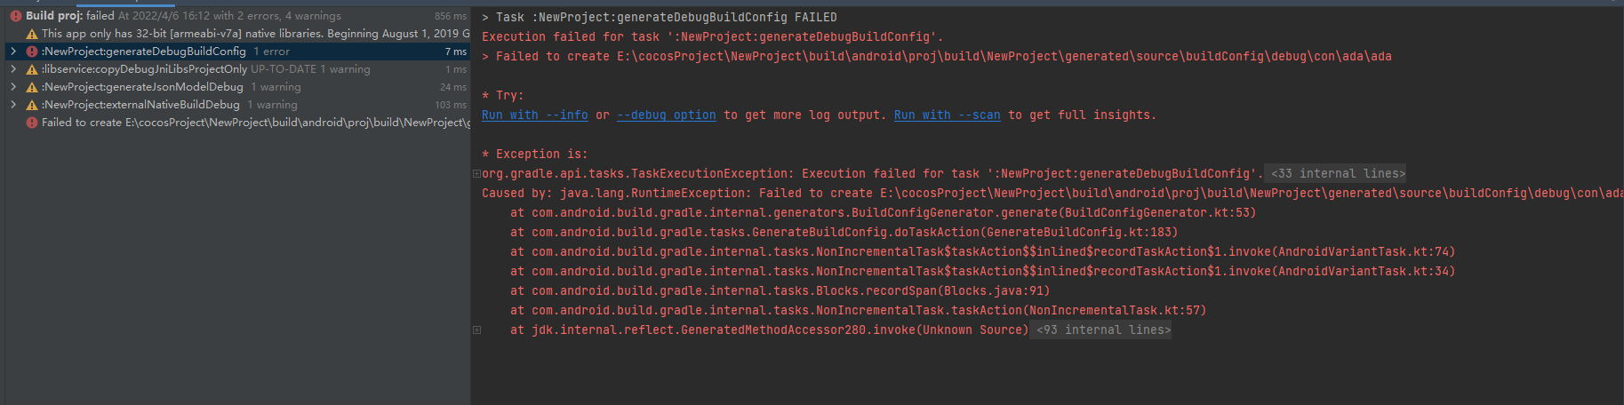This screenshot has width=1624, height=405.
Task: Expand the '<33 internal lines>' folded block
Action: (x=1338, y=174)
